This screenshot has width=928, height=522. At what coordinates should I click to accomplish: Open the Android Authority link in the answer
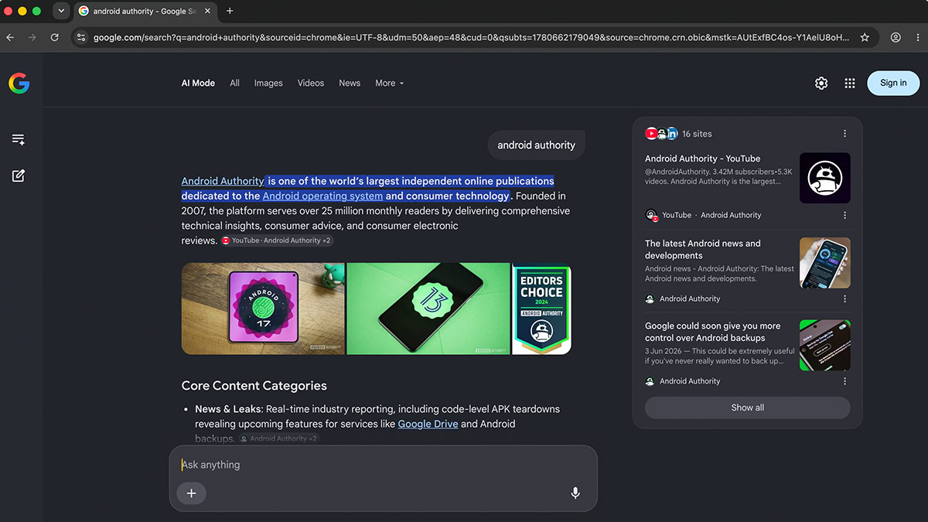(x=223, y=181)
